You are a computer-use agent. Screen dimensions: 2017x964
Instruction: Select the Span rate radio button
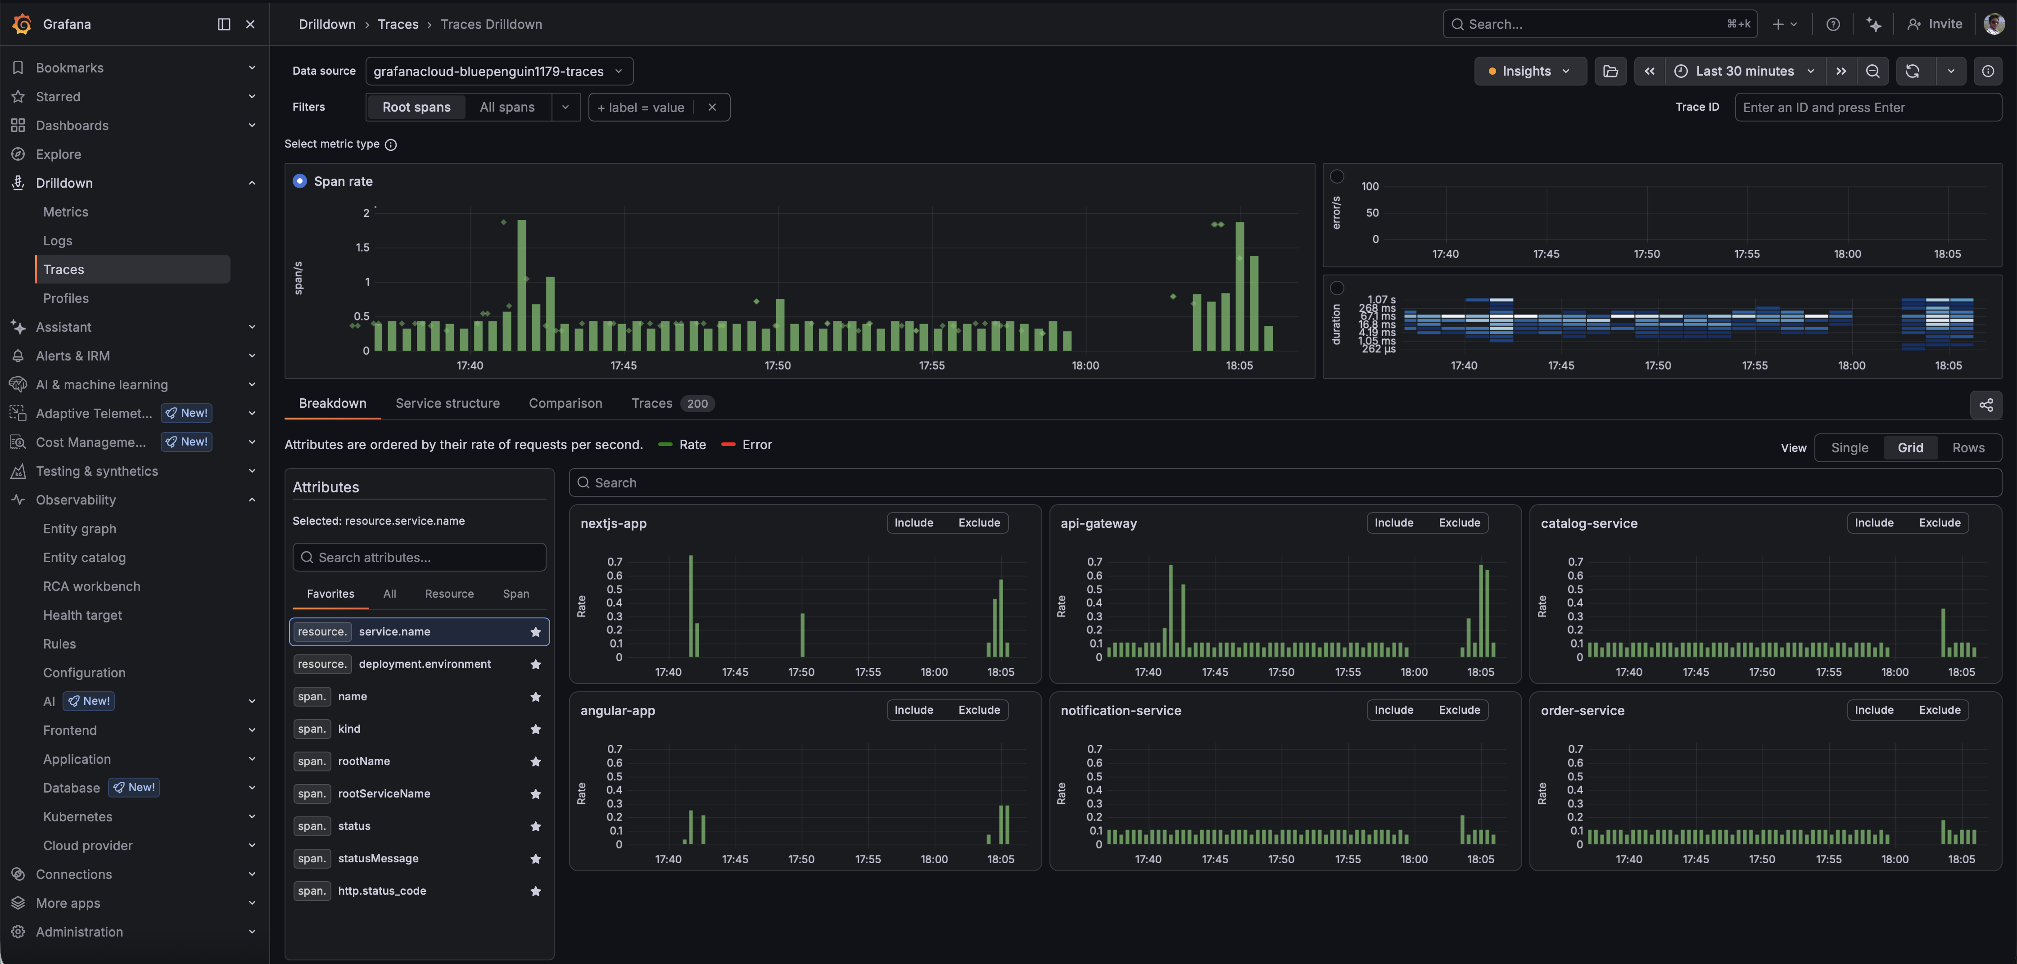(x=299, y=181)
